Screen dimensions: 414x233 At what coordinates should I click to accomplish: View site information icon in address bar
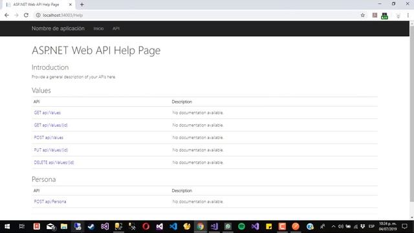coord(38,16)
